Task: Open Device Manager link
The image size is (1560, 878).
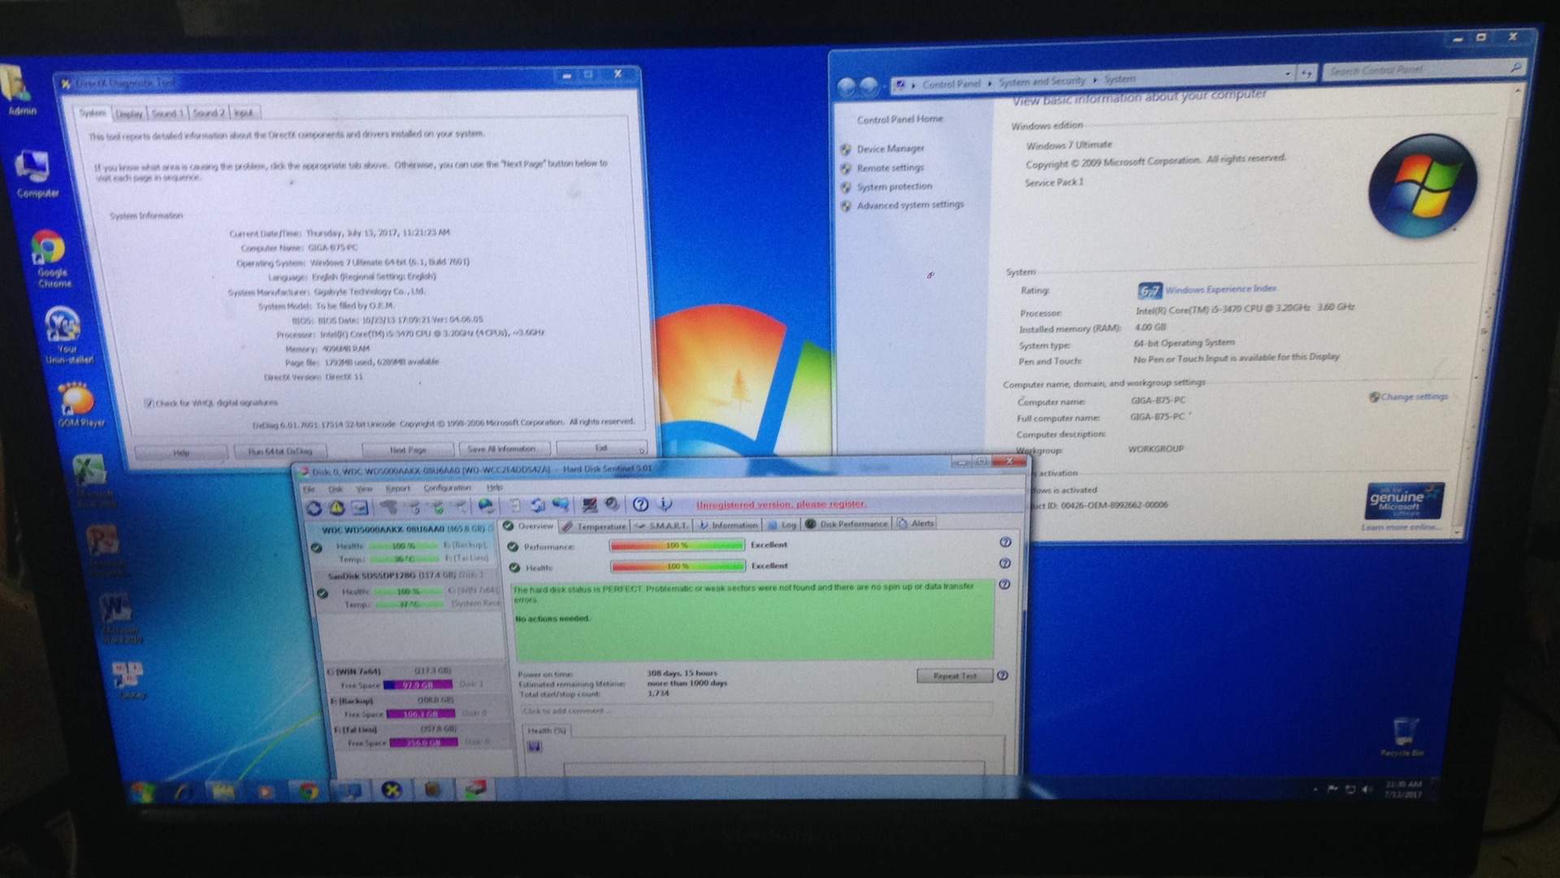Action: [x=890, y=149]
